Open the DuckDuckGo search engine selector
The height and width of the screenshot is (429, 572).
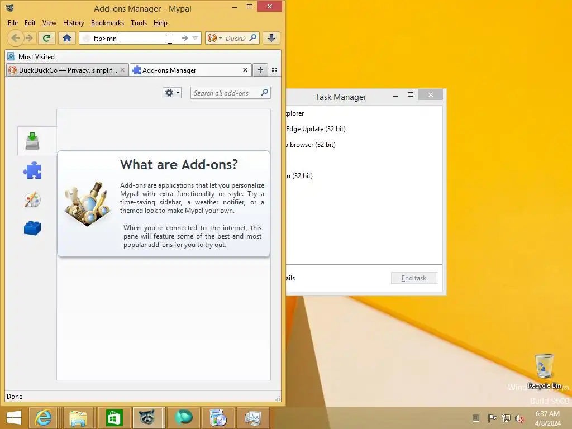pyautogui.click(x=214, y=38)
